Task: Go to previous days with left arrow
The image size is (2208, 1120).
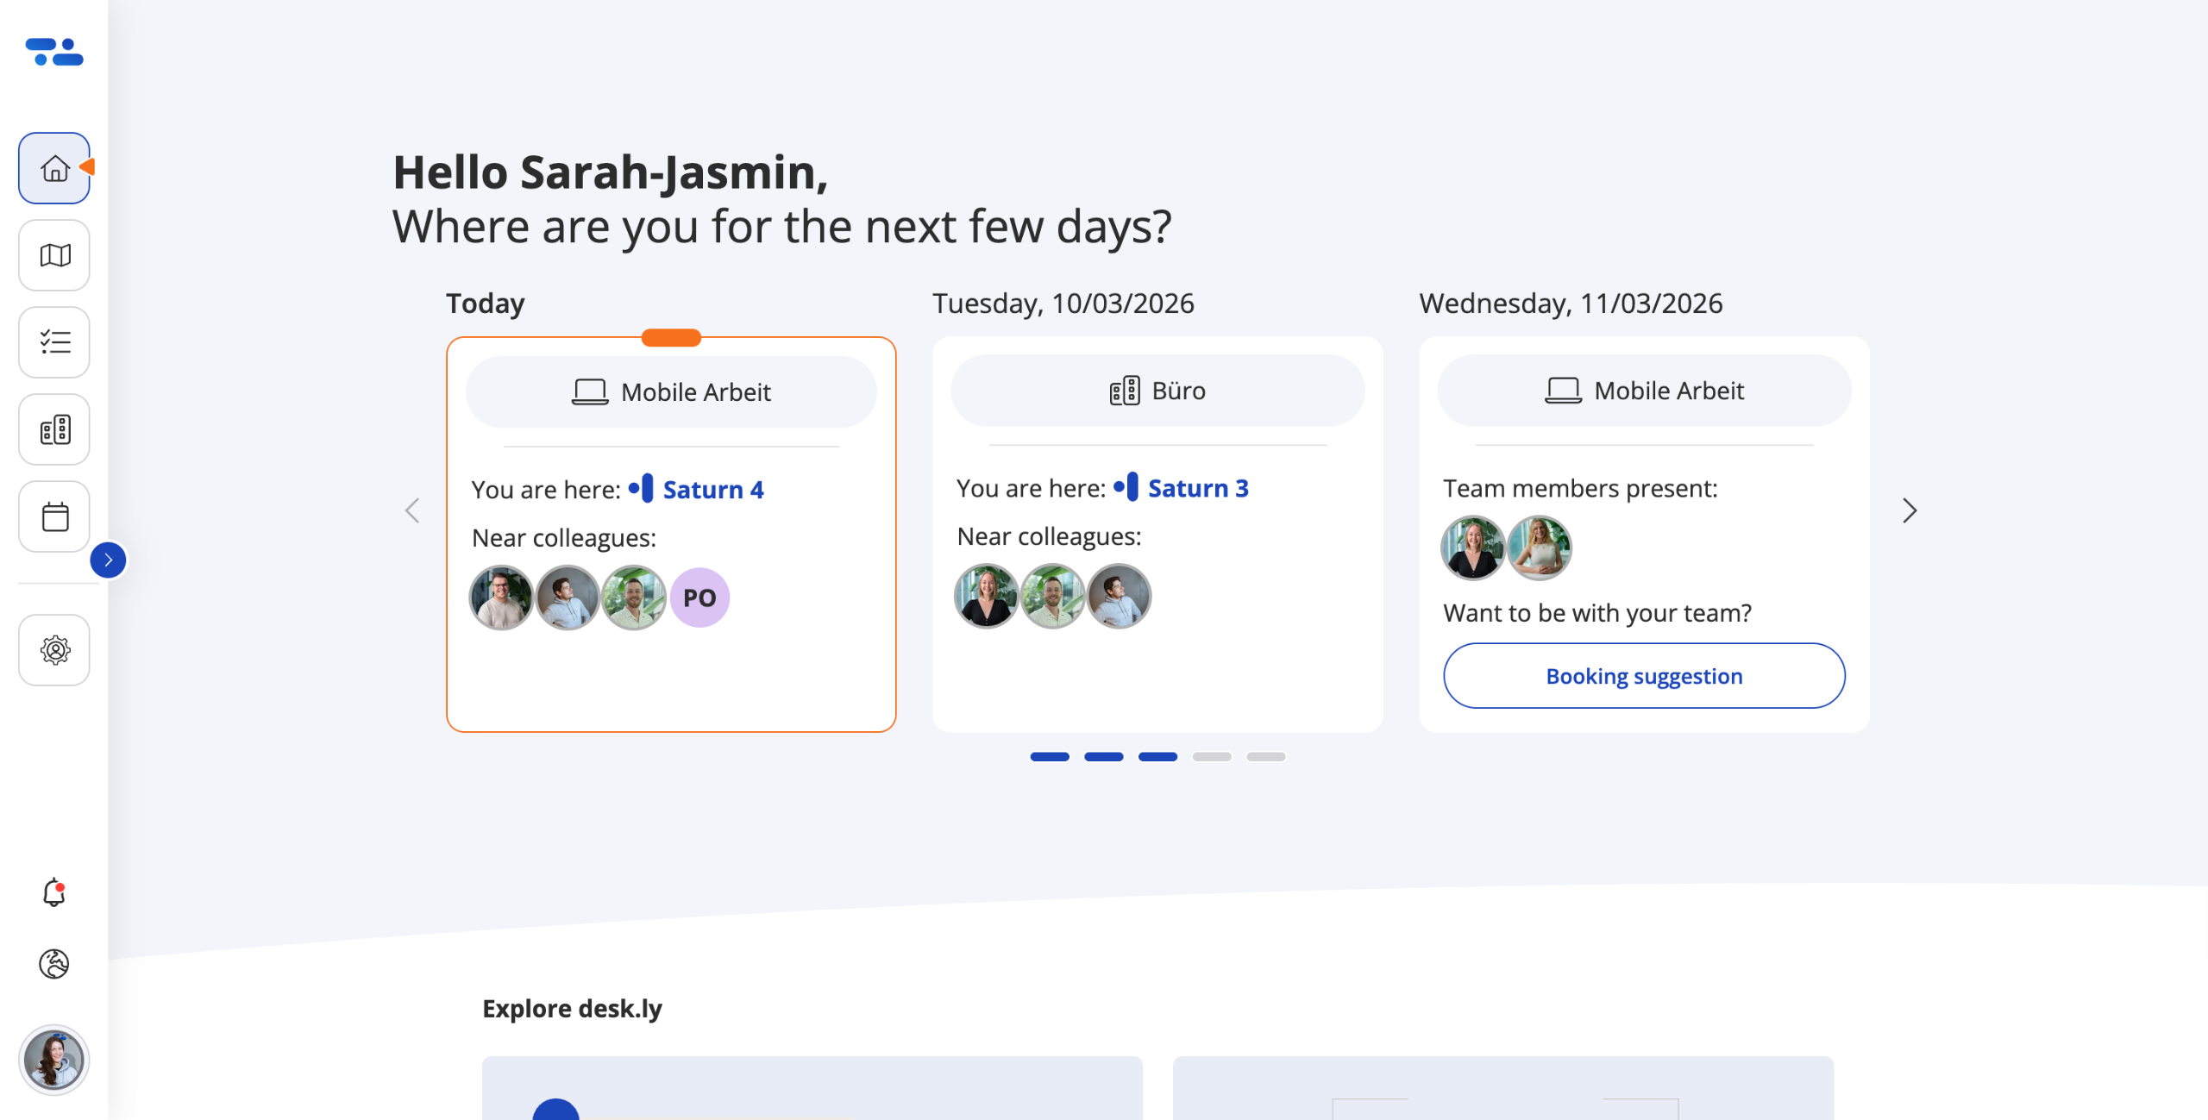Action: coord(412,510)
